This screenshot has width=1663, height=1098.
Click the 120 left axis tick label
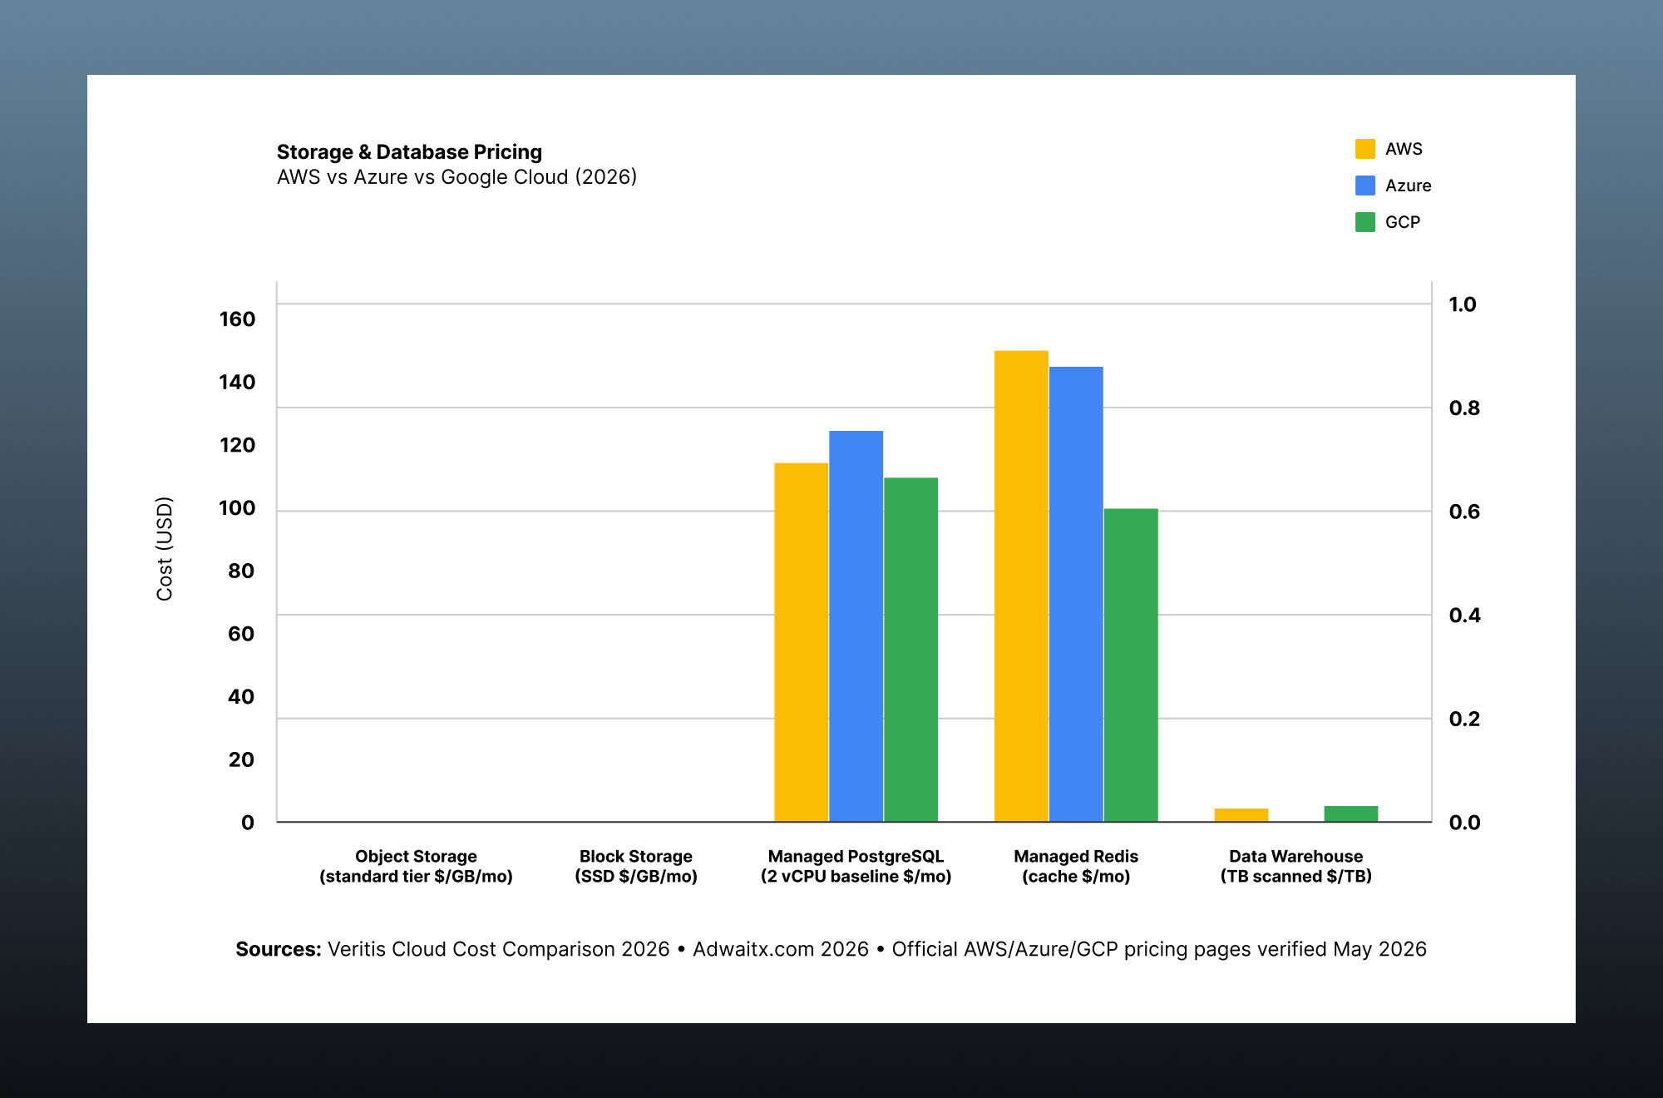[x=237, y=445]
